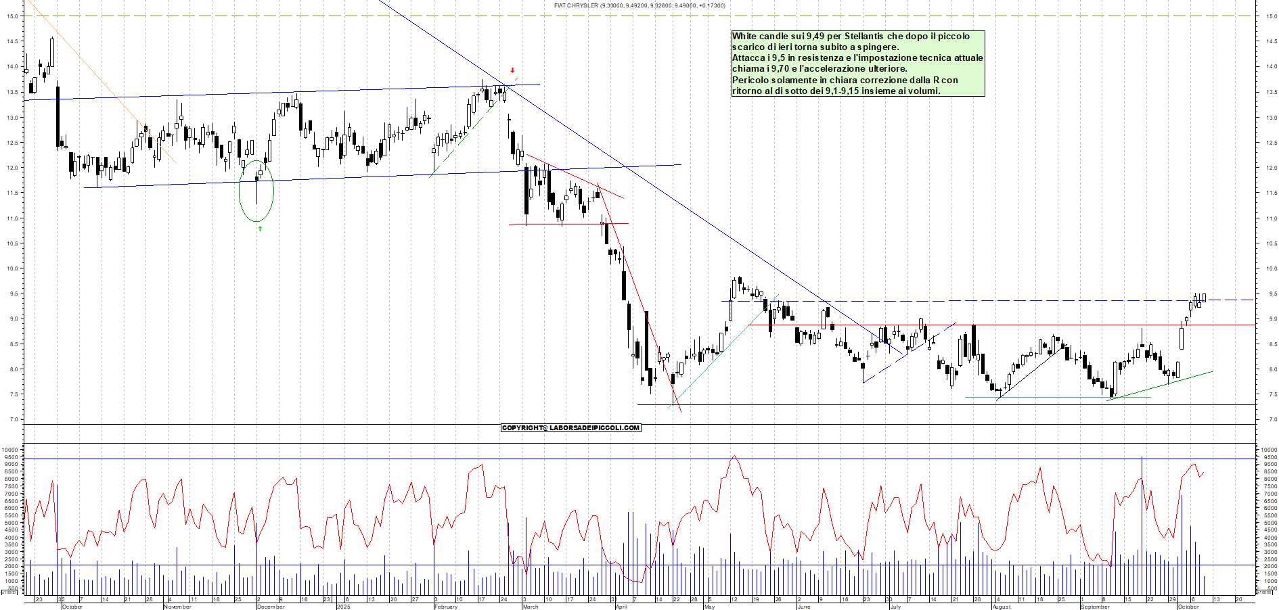Click the 'April' label on the time axis
This screenshot has width=1279, height=610.
coord(621,607)
